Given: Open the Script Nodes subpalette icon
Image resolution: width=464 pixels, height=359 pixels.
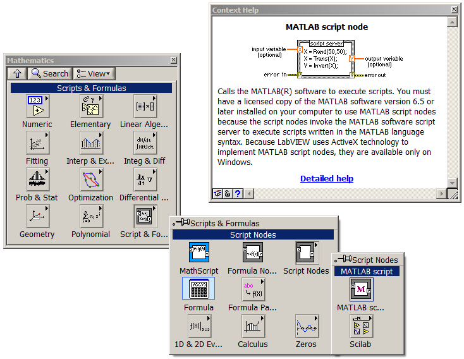Looking at the screenshot, I should [307, 253].
